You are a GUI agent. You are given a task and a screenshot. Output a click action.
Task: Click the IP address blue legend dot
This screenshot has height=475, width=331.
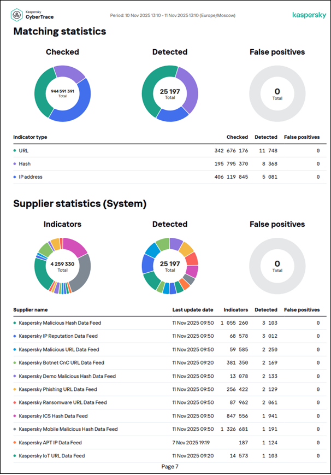coord(15,177)
